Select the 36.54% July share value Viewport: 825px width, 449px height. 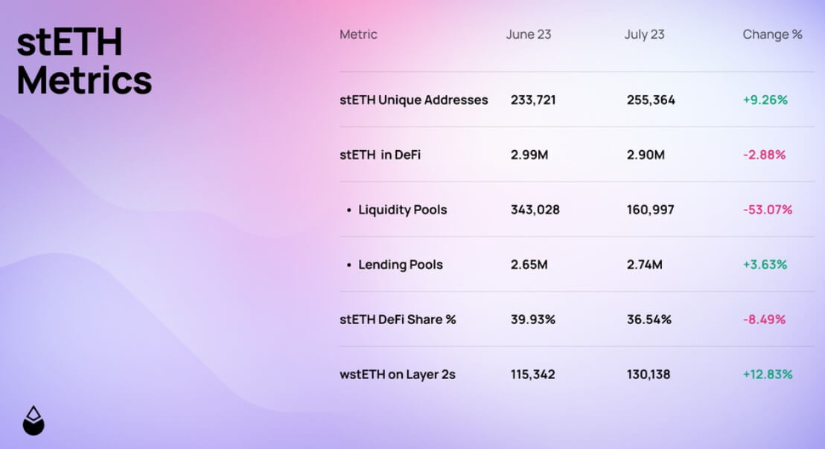coord(649,320)
